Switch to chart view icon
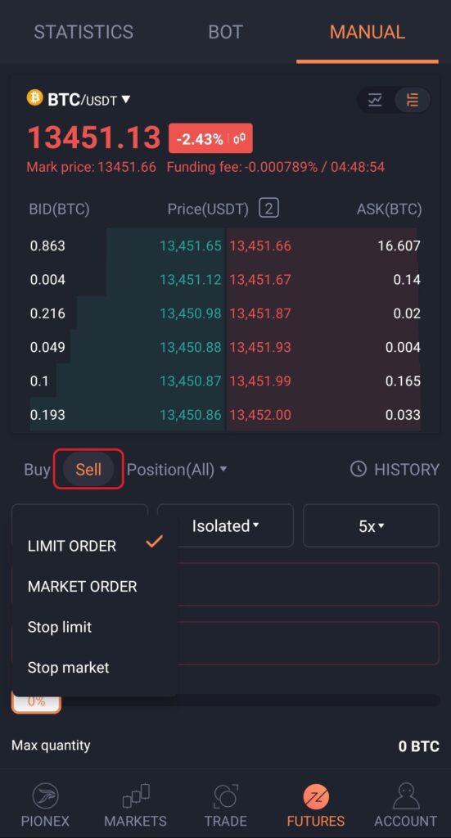 (x=375, y=99)
